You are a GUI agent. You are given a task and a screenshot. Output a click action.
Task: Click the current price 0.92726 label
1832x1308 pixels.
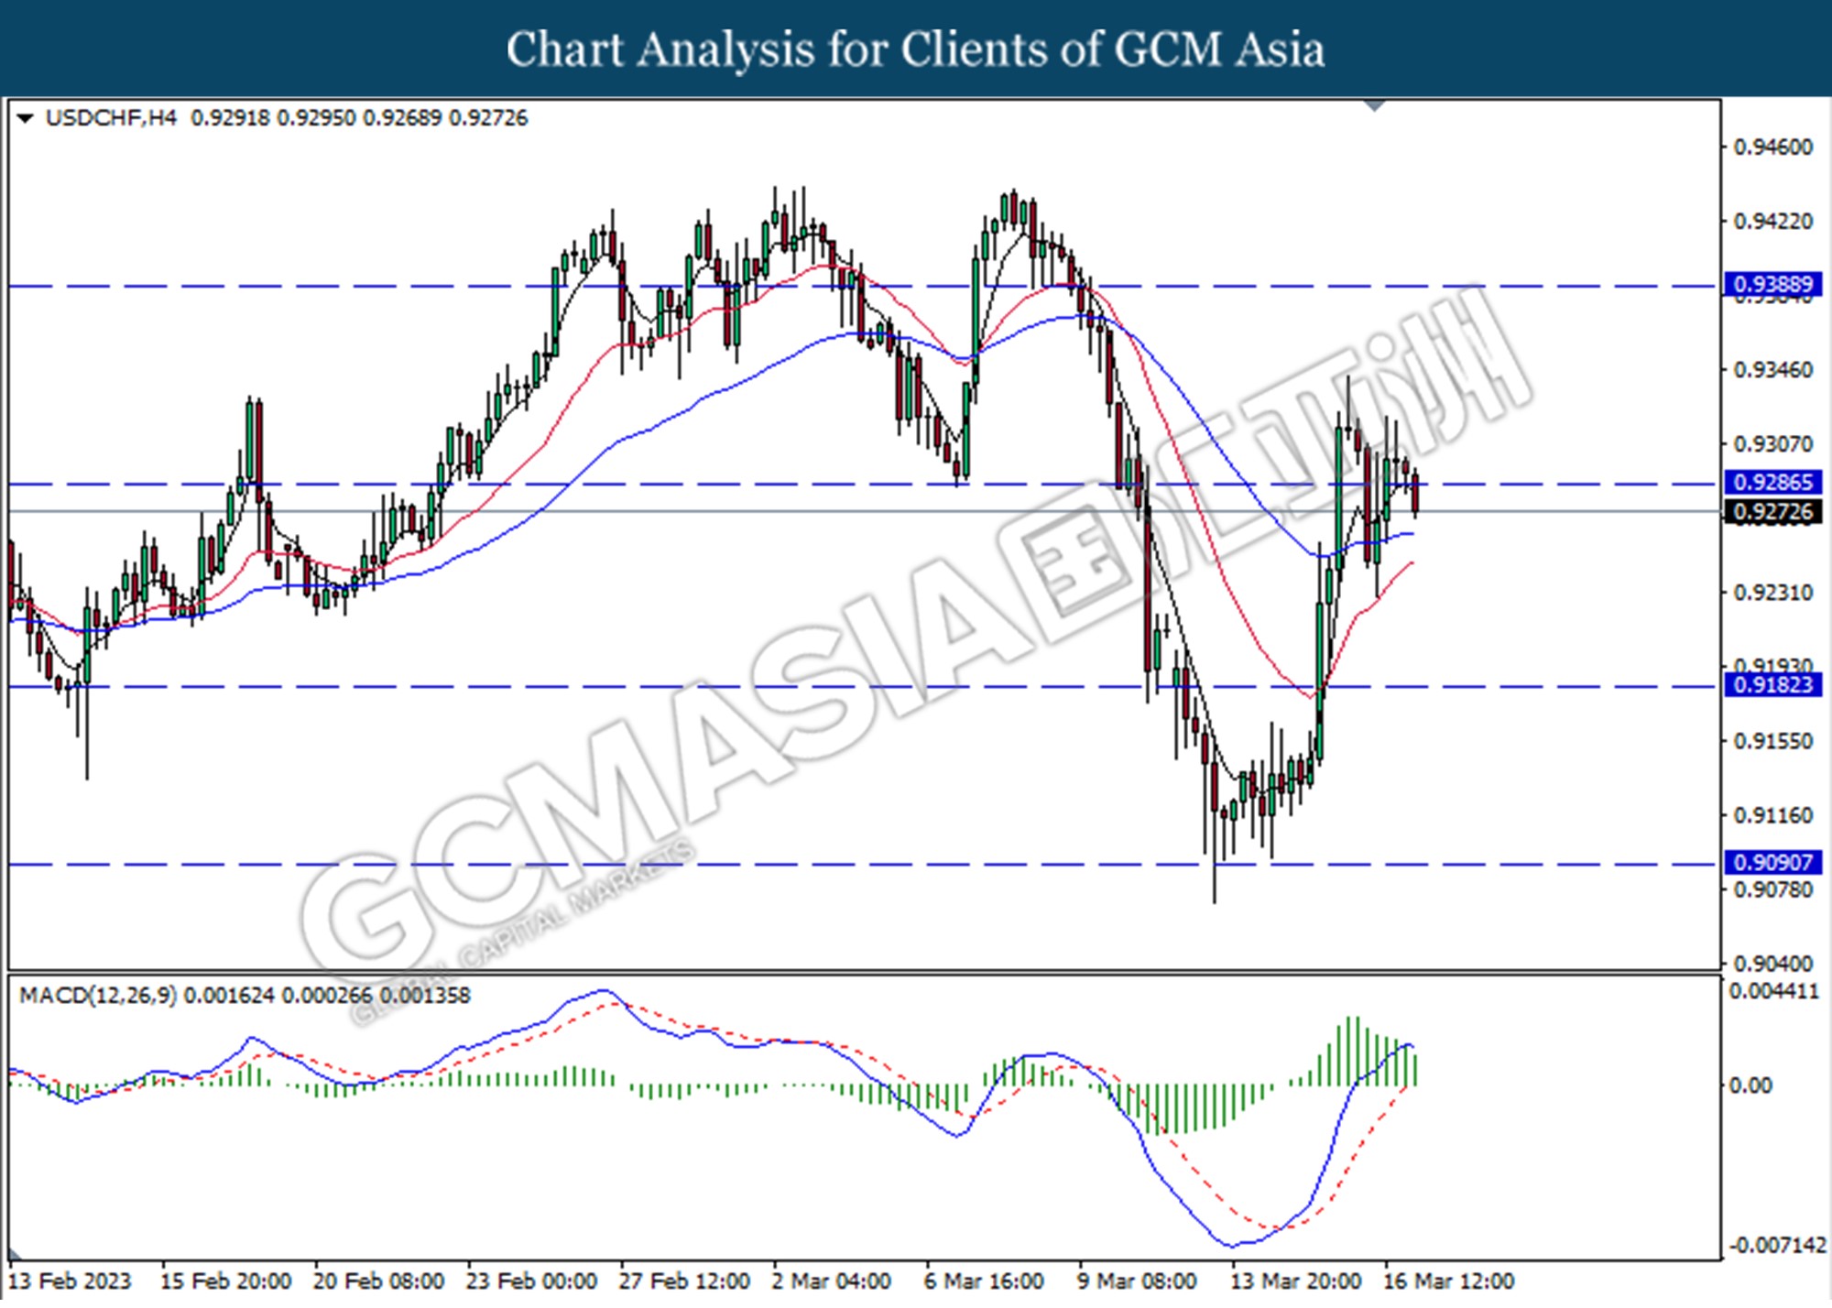[1772, 512]
